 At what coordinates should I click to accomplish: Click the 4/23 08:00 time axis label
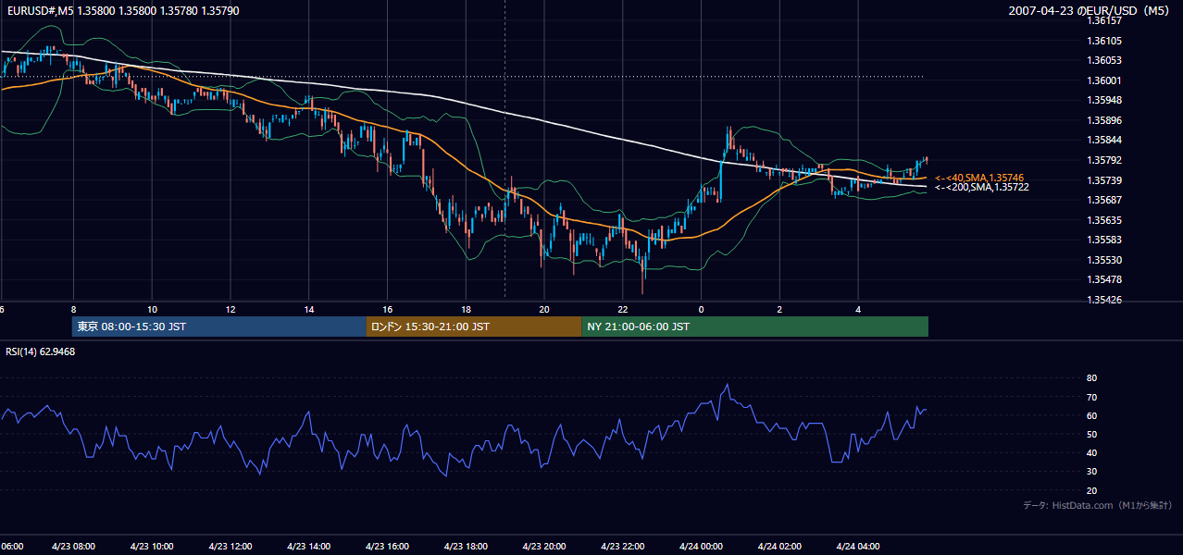pos(73,547)
